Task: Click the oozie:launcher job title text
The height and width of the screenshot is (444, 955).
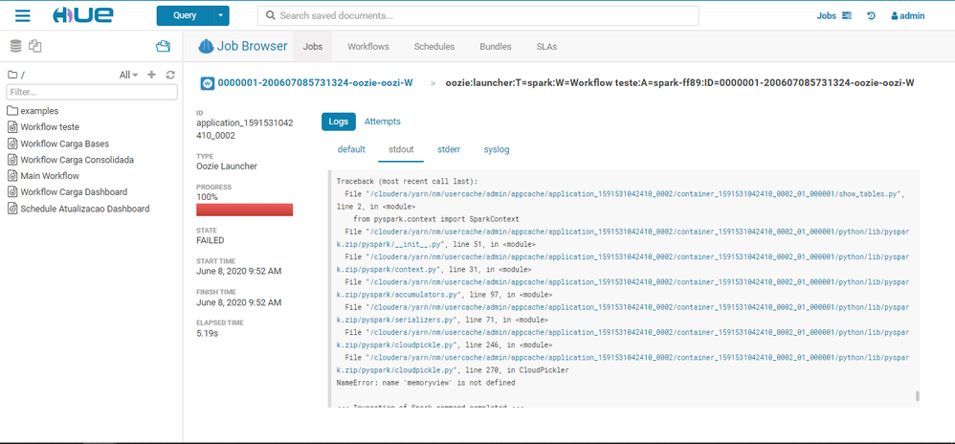Action: 679,83
